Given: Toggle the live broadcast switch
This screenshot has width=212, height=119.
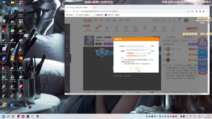Looking at the screenshot, I should tap(98, 28).
